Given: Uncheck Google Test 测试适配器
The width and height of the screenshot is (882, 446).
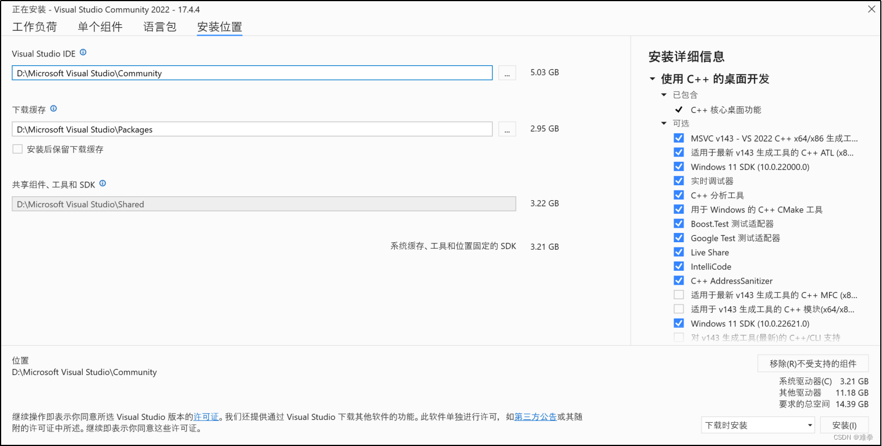Looking at the screenshot, I should (679, 238).
